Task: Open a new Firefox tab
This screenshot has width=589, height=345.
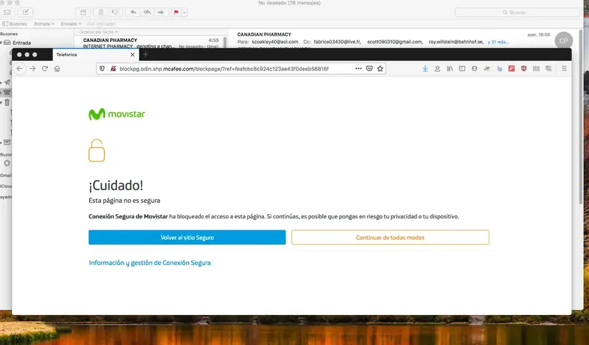Action: (x=145, y=55)
